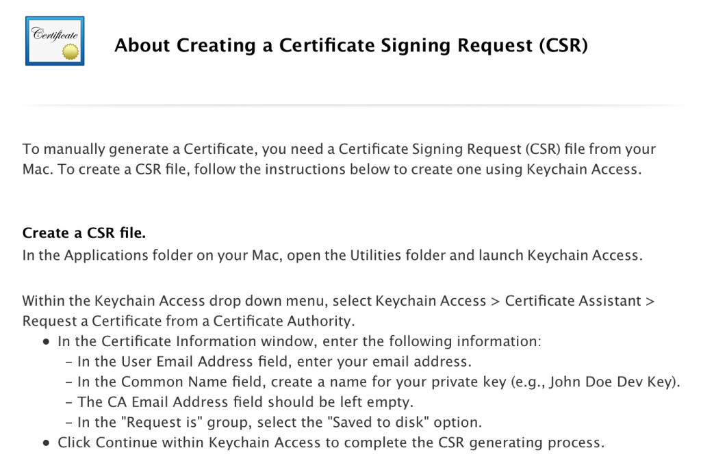
Task: Click the "Keychain Access > Certificate Assistant >" line
Action: click(338, 301)
